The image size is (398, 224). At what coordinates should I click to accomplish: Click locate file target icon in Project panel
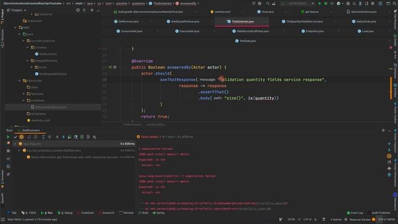78,10
